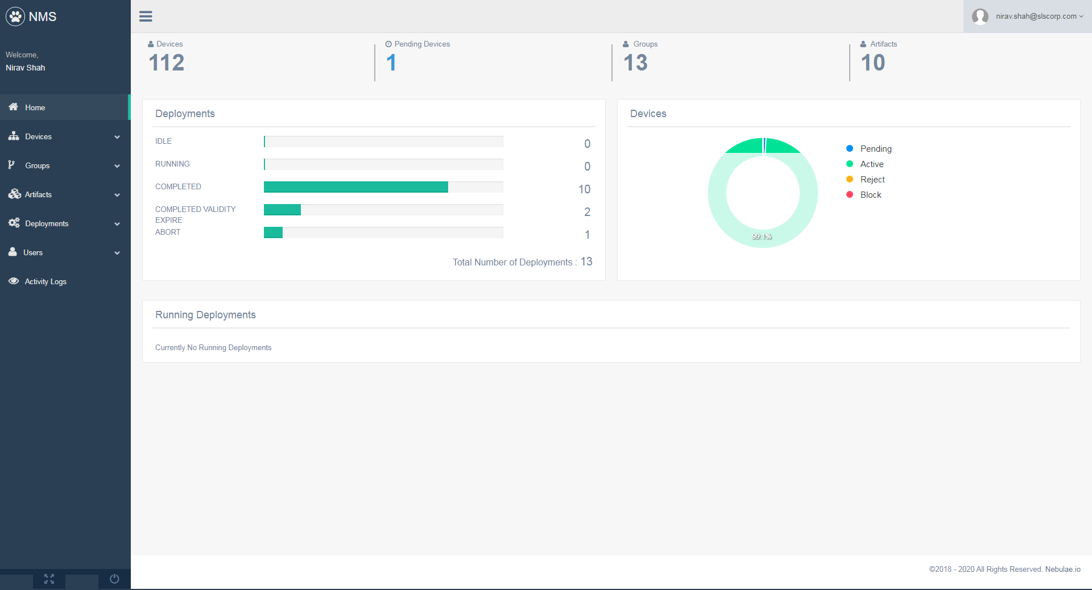Click the COMPLETED deployments progress bar
Viewport: 1092px width, 590px height.
coord(383,187)
